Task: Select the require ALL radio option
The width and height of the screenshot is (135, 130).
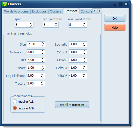Action: 23,102
